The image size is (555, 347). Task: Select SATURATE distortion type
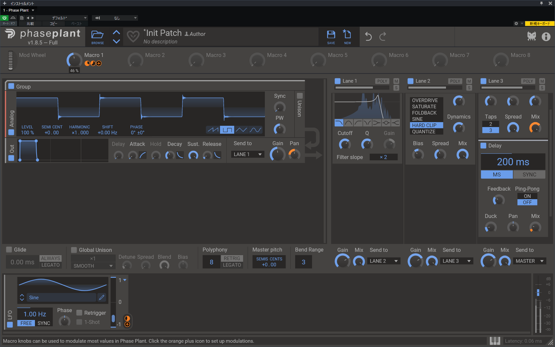[427, 107]
